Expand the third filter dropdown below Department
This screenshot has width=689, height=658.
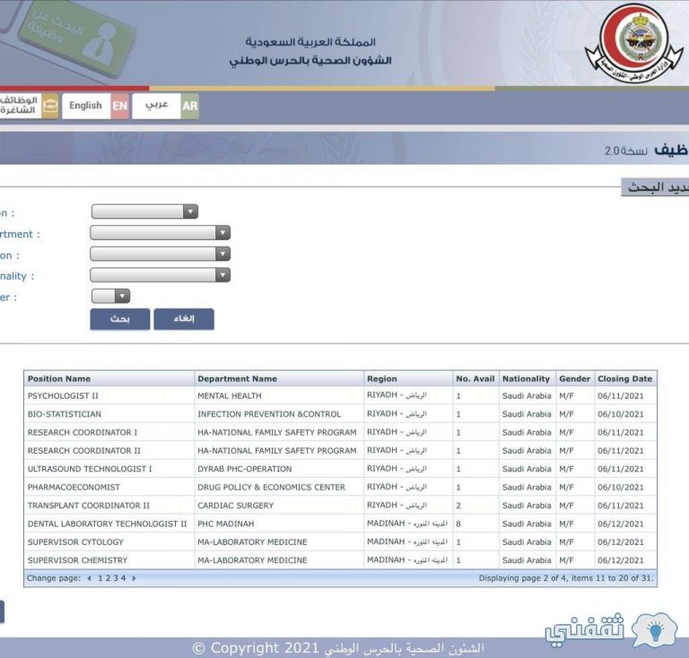pyautogui.click(x=160, y=254)
